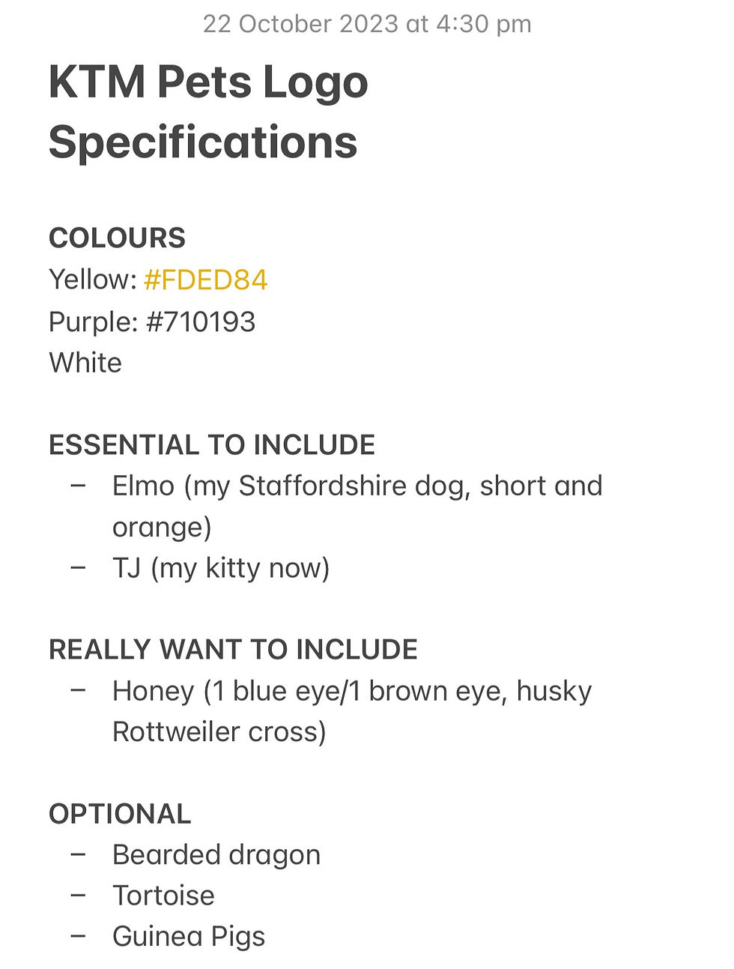Click the KTM Pets Logo title line
This screenshot has height=969, width=734.
click(208, 82)
